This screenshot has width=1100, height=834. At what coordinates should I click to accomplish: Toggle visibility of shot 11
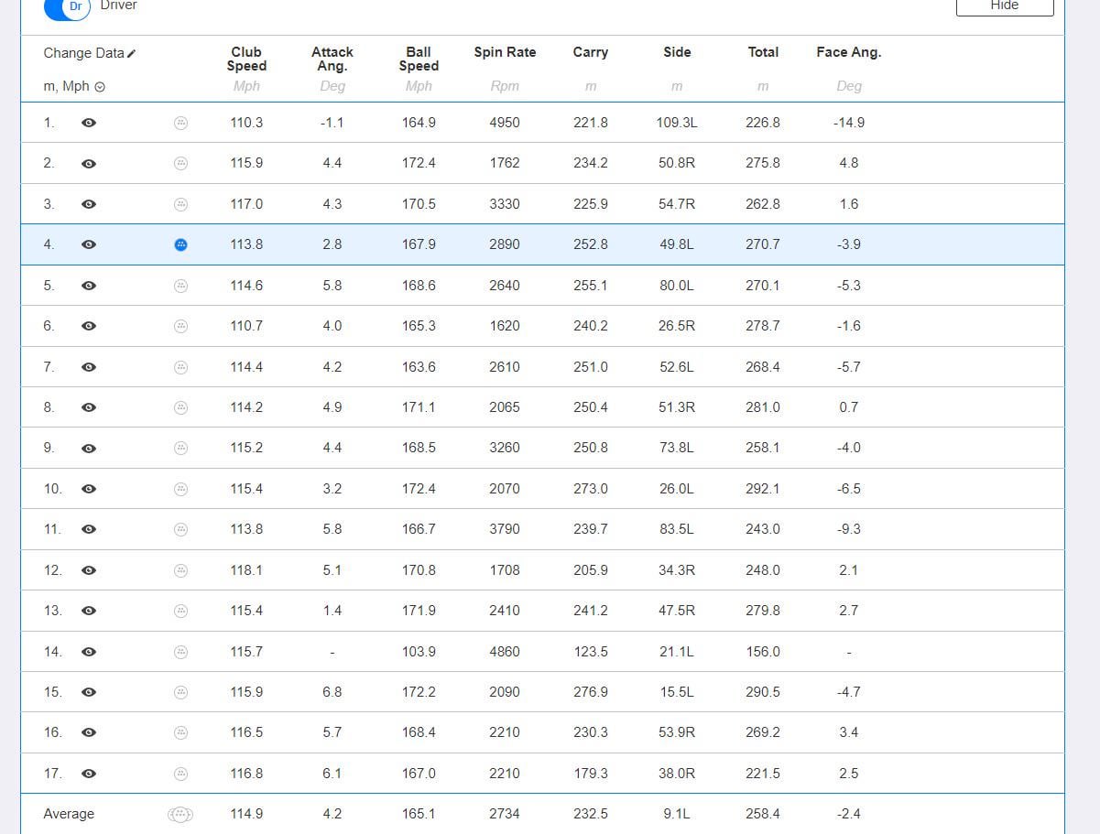pos(89,530)
